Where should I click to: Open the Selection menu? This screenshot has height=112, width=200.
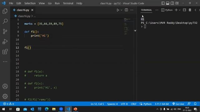(30, 3)
